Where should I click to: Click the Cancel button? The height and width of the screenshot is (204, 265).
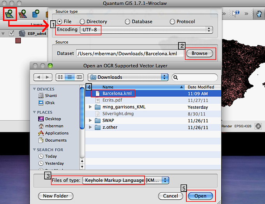point(170,196)
